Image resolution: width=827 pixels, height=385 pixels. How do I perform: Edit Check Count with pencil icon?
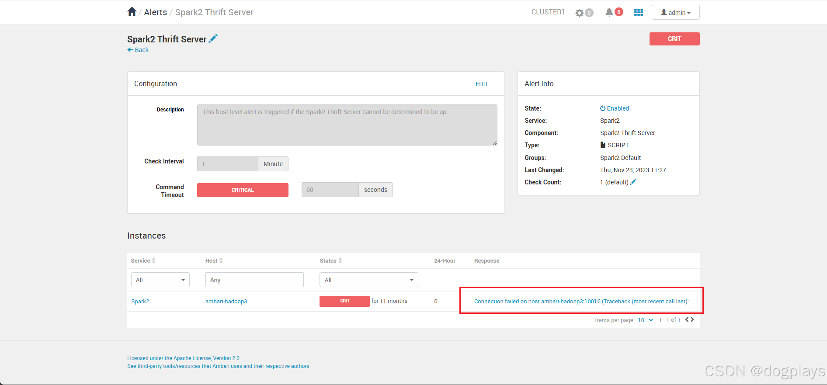pos(633,182)
